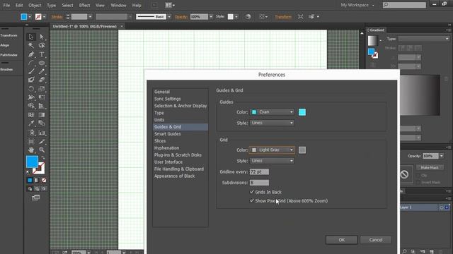
Task: Open the Basic brush definition dropdown
Action: (x=169, y=17)
